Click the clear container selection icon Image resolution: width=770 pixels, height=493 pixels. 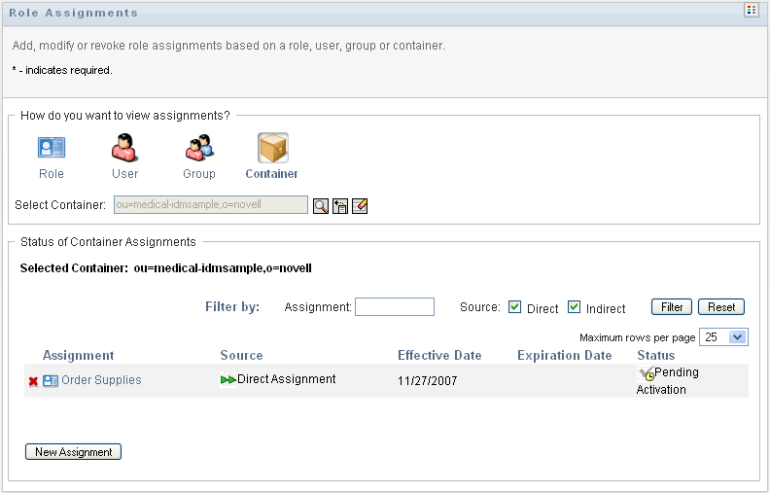pos(360,205)
